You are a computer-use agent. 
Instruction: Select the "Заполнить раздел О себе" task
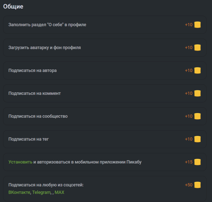pyautogui.click(x=47, y=25)
